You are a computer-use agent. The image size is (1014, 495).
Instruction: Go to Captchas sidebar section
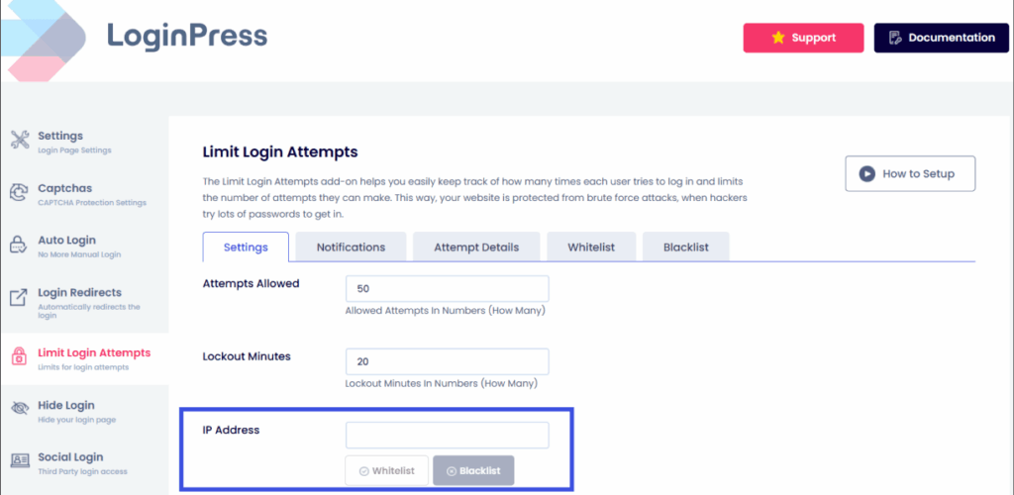point(85,194)
